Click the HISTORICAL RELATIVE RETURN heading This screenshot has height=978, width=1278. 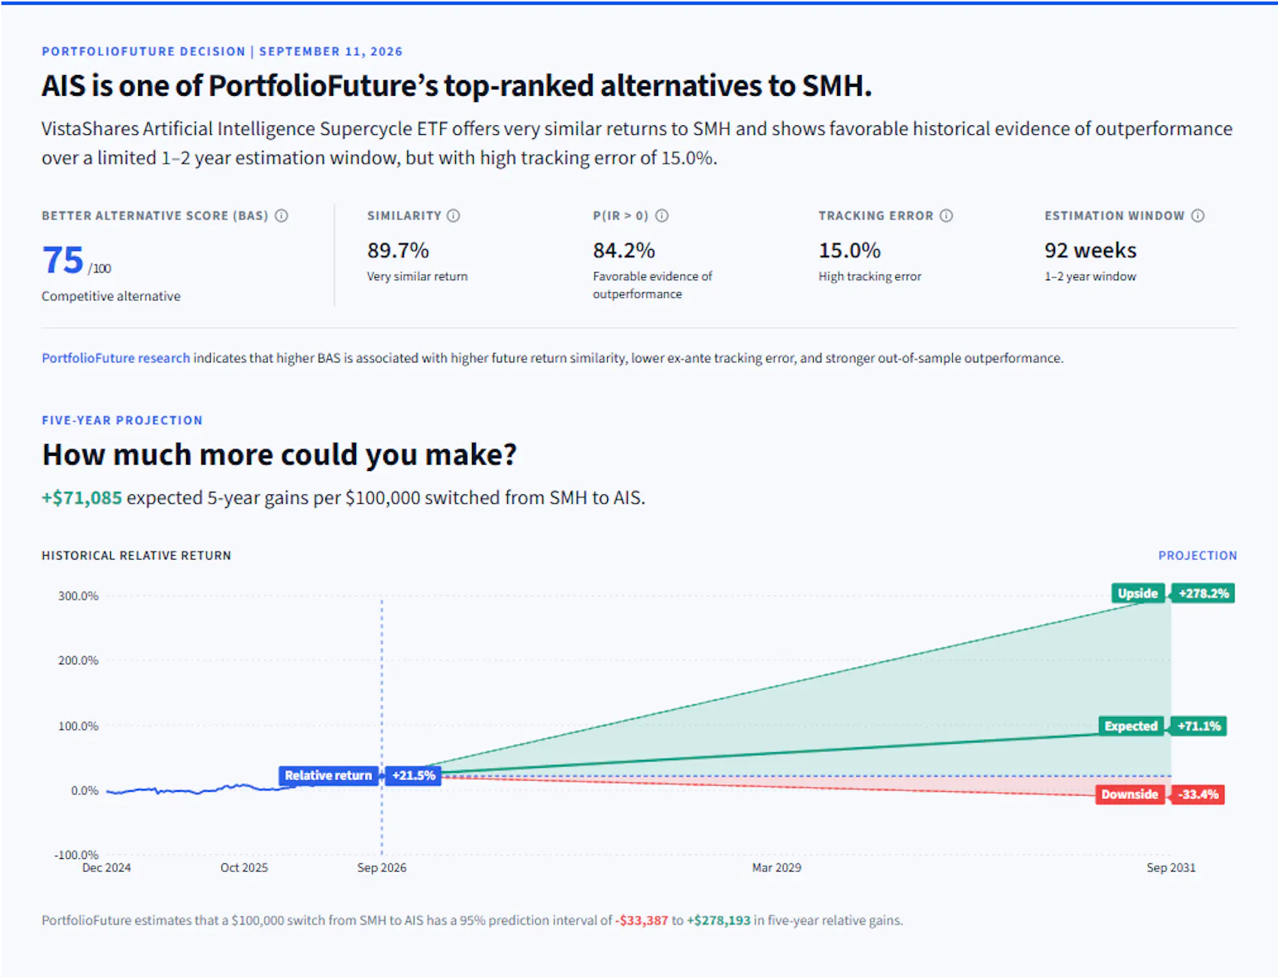(x=137, y=556)
